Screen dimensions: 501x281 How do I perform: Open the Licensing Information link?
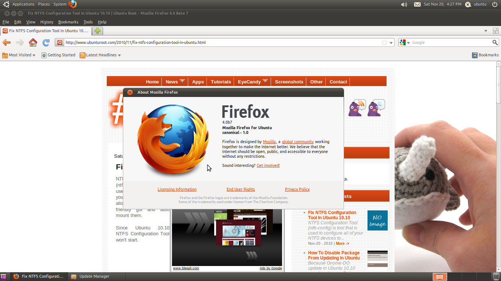[x=177, y=189]
